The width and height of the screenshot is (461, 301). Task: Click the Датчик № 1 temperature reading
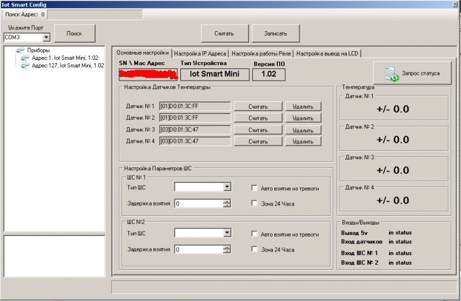pos(393,109)
